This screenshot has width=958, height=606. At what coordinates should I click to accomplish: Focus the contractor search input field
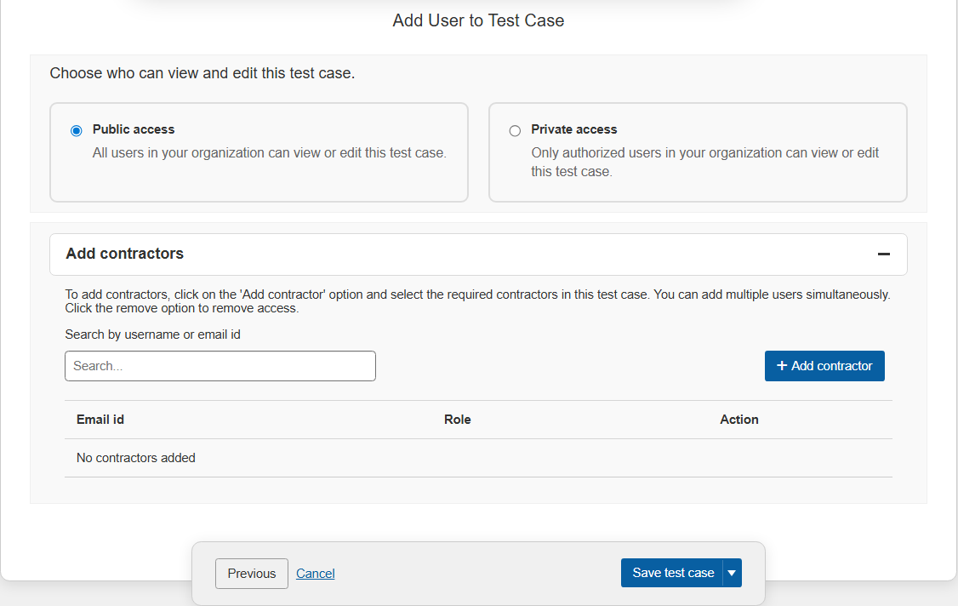click(x=220, y=366)
